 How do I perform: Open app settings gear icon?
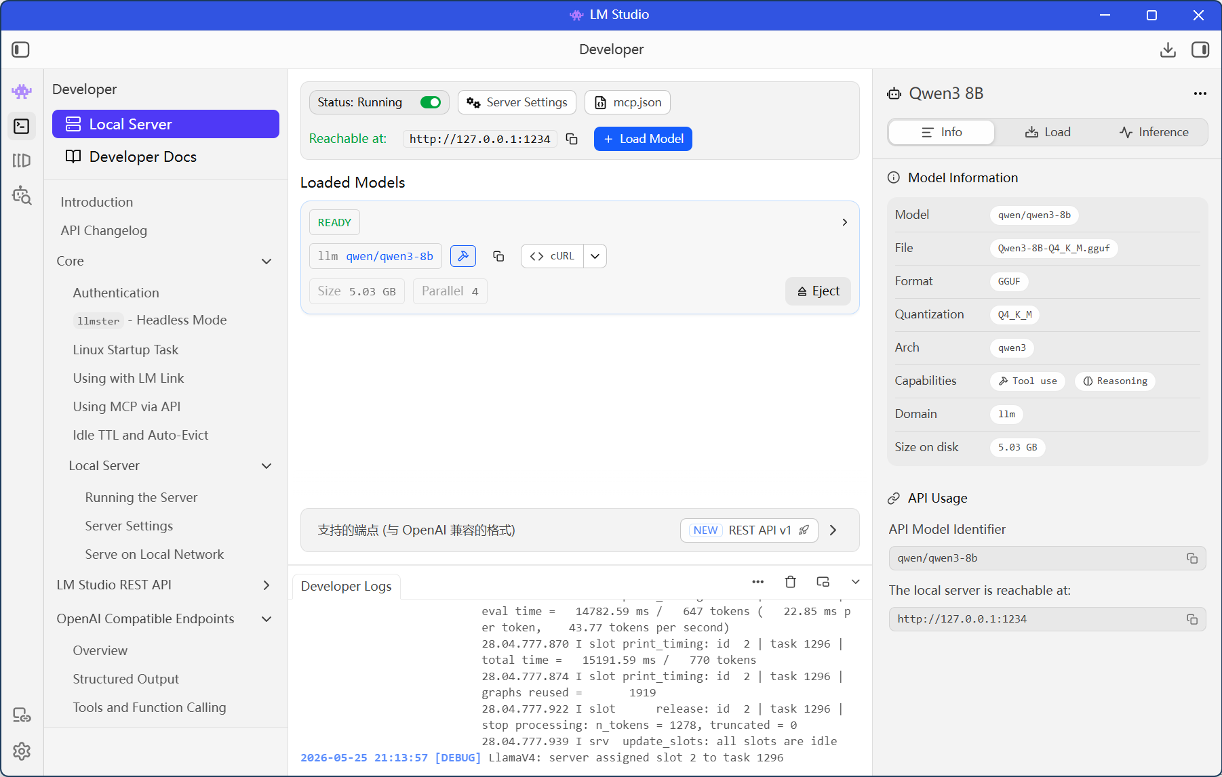click(x=22, y=751)
